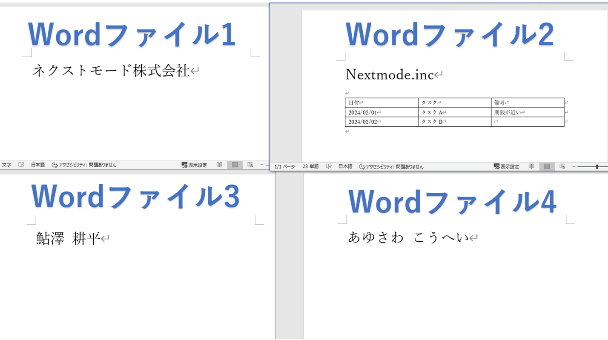Select Read Mode in Wordファイル2 status bar
The image size is (608, 340).
coord(531,166)
